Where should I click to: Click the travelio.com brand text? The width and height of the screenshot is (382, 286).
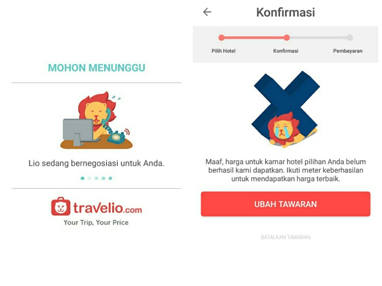point(108,207)
